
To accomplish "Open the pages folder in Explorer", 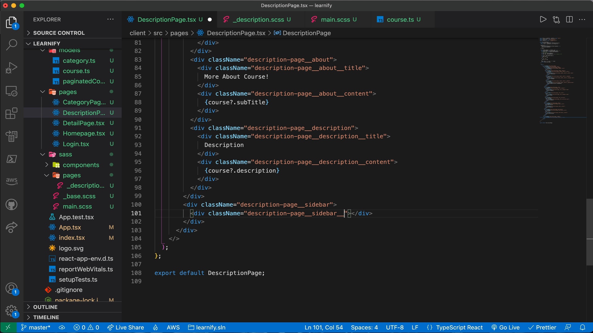I will 68,92.
